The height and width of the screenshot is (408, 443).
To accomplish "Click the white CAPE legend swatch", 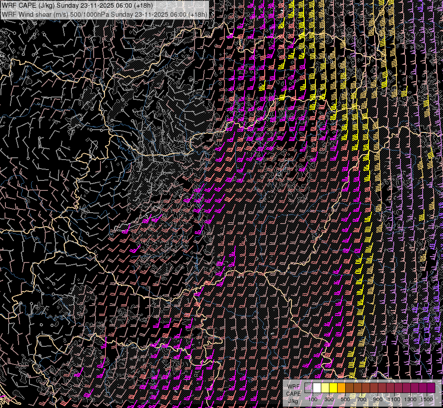I will [317, 388].
